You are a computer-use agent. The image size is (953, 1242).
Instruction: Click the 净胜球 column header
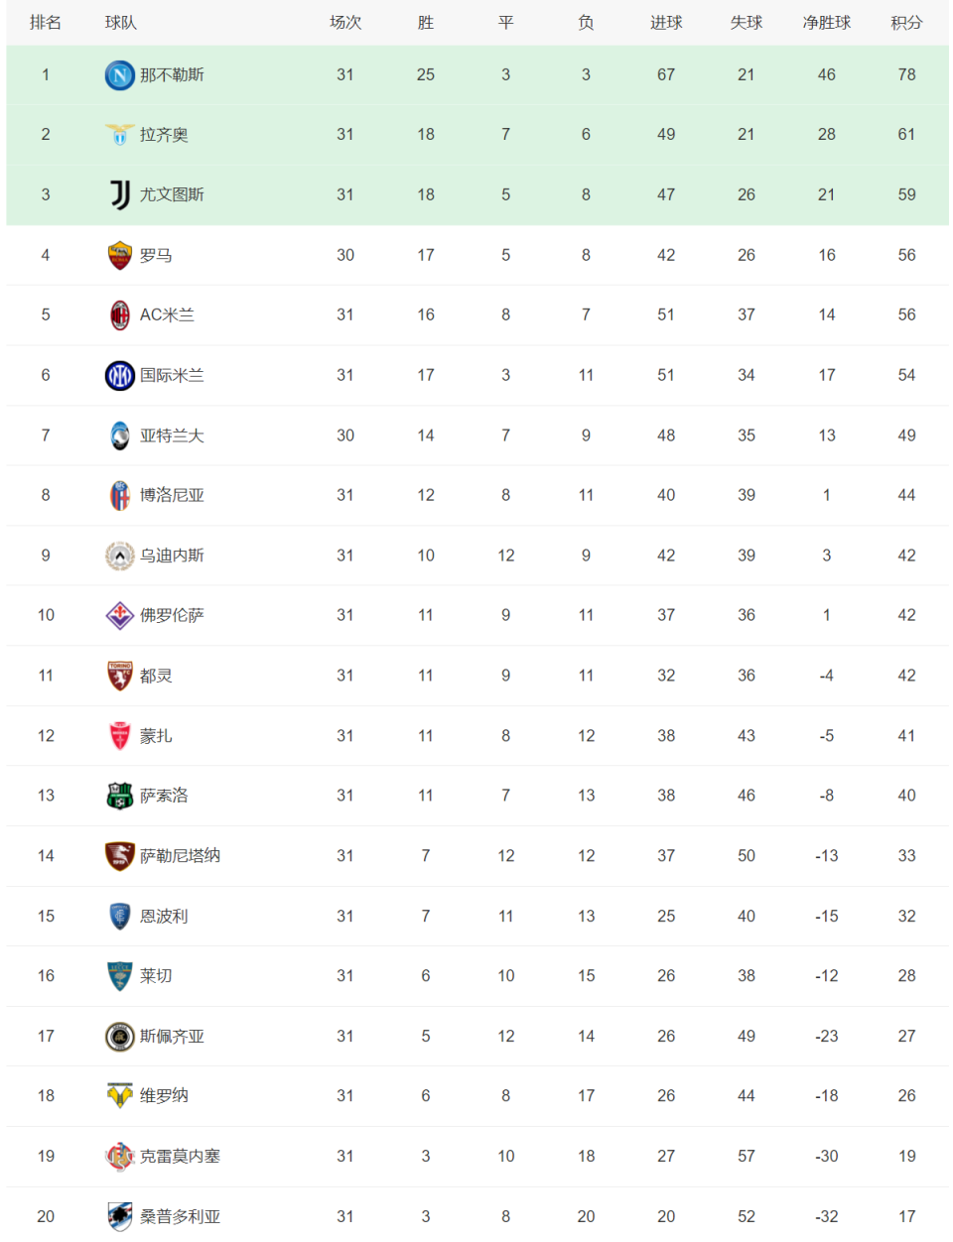(826, 23)
